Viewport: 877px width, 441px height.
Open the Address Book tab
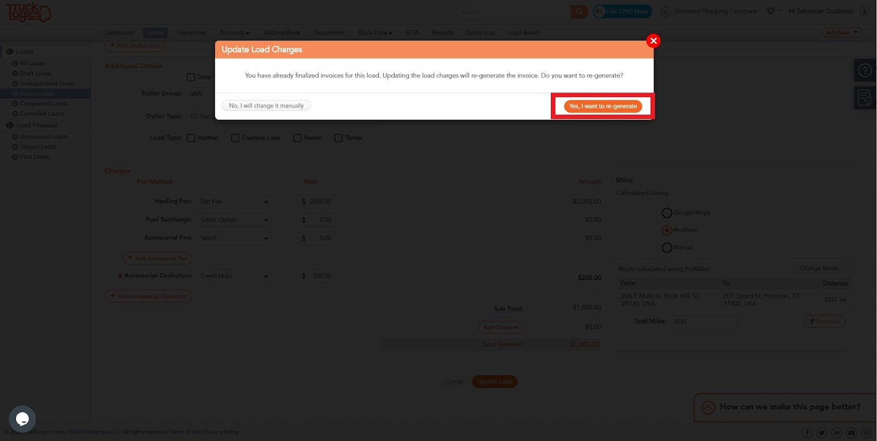tap(282, 33)
